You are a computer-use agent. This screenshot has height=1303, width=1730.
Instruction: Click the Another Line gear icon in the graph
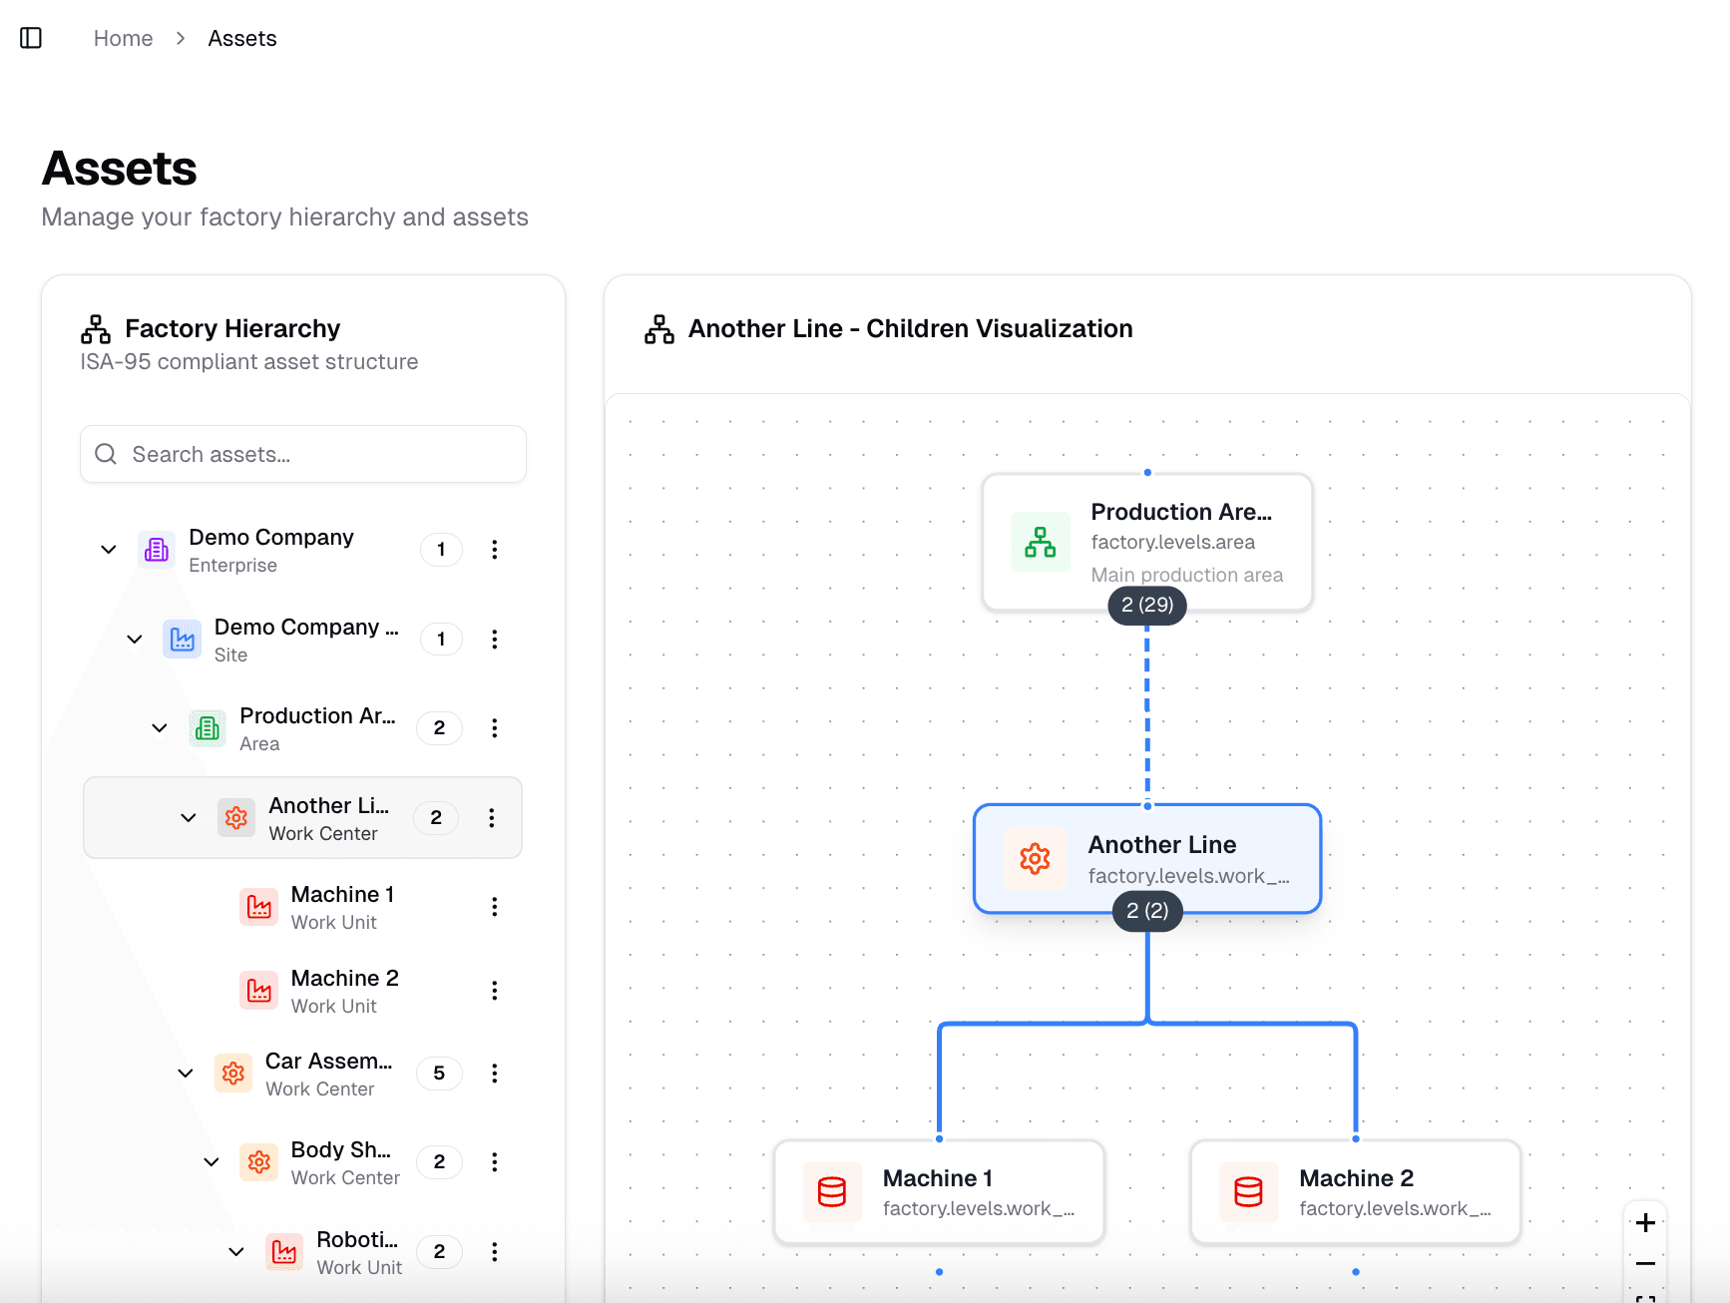[x=1035, y=859]
